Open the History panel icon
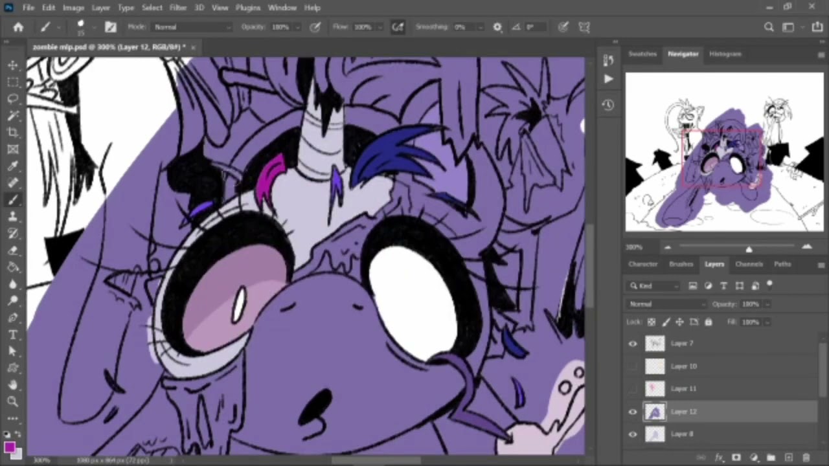Image resolution: width=829 pixels, height=466 pixels. [x=608, y=105]
